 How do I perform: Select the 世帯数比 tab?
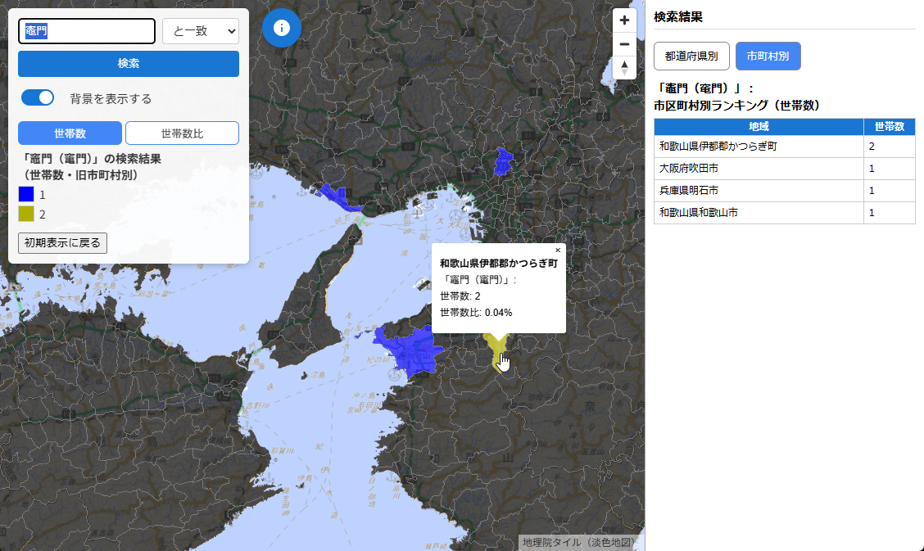(182, 133)
